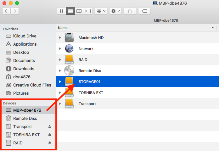Open Applications in the sidebar
The height and width of the screenshot is (151, 219).
25,44
